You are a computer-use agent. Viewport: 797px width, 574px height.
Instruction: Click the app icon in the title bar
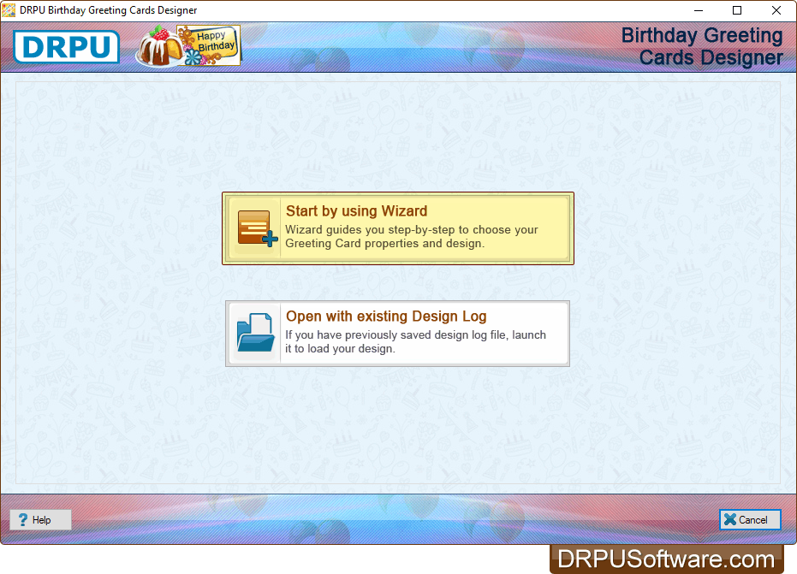9,10
